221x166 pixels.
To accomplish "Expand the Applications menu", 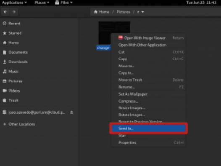I will pos(14,3).
